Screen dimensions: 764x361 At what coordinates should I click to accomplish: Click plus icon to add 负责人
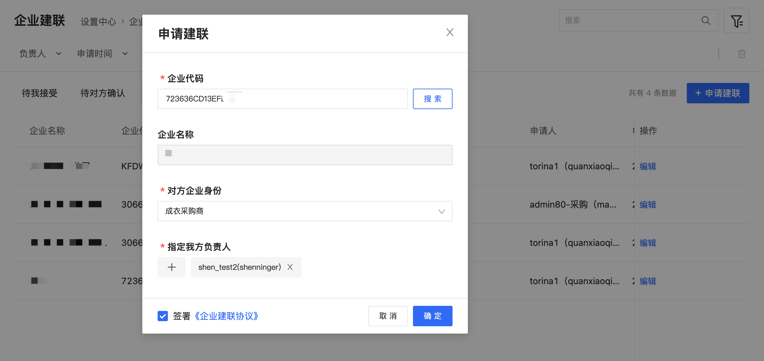click(172, 267)
